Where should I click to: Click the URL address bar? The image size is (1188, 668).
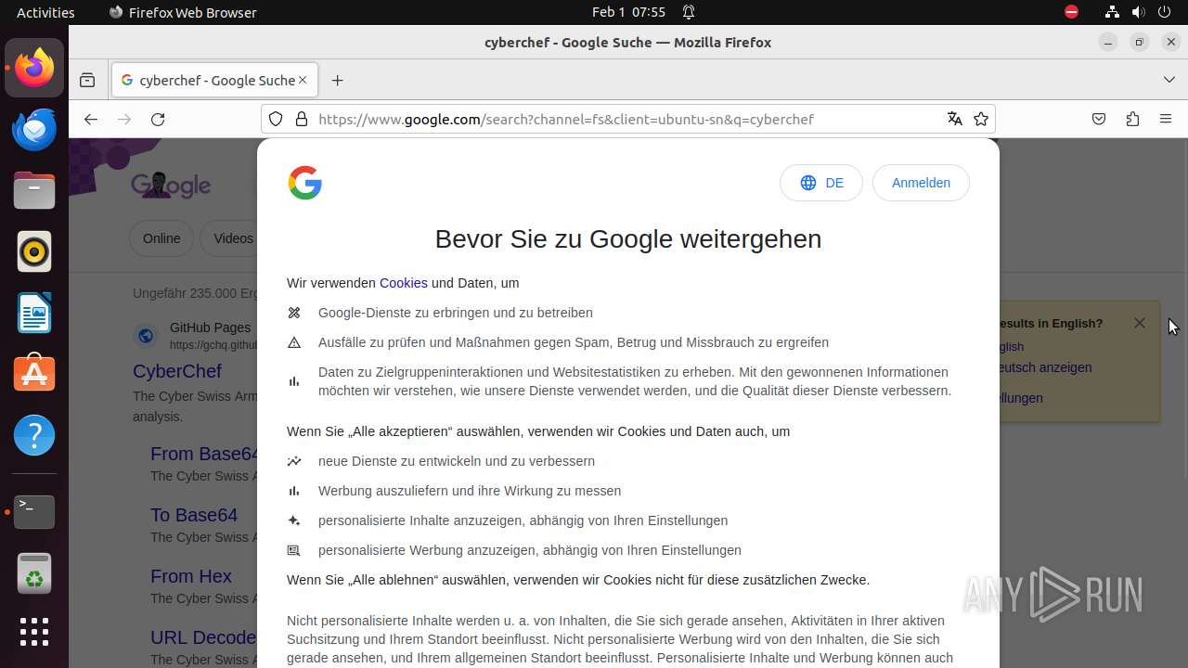(x=627, y=119)
